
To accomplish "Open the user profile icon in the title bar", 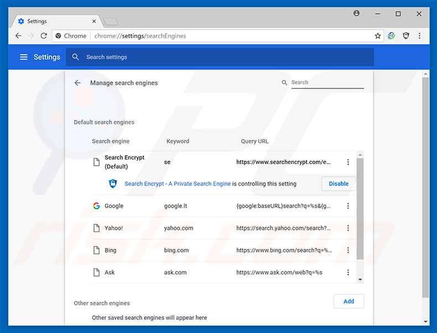I will pyautogui.click(x=356, y=13).
